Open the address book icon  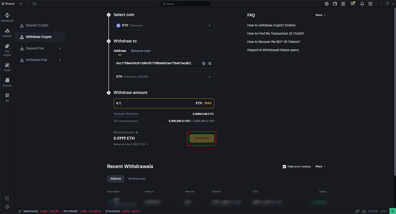(210, 63)
